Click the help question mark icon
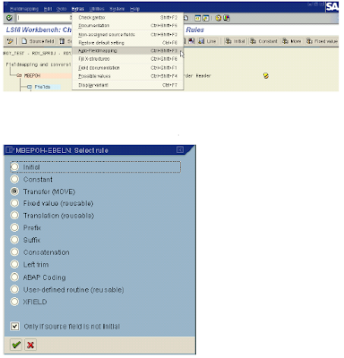The height and width of the screenshot is (358, 344). coord(219,18)
